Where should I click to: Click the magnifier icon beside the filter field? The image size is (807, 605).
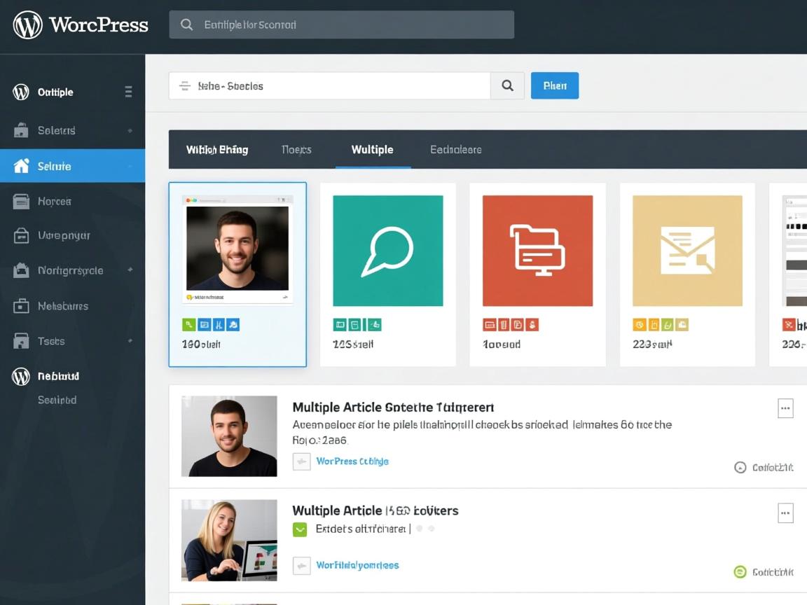pyautogui.click(x=507, y=86)
